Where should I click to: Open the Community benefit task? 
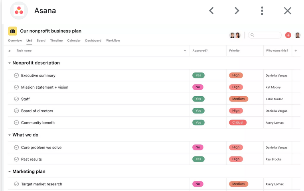pos(38,123)
